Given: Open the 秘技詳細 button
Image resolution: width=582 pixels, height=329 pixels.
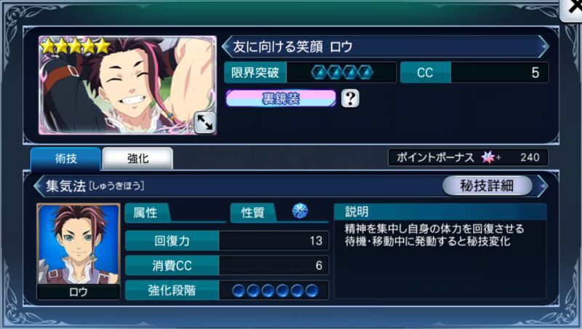Looking at the screenshot, I should tap(487, 186).
